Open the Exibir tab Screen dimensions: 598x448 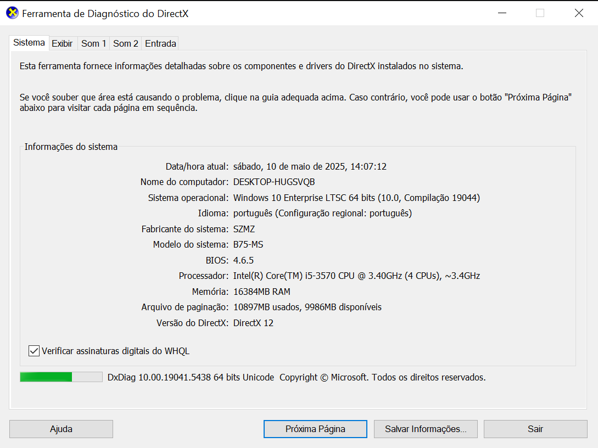pyautogui.click(x=62, y=43)
